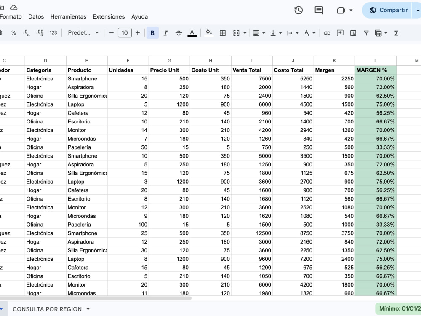
Task: Open version history clock icon
Action: pos(298,10)
